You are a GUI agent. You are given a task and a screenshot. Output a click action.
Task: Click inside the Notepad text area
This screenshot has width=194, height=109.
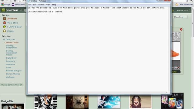tap(98, 49)
